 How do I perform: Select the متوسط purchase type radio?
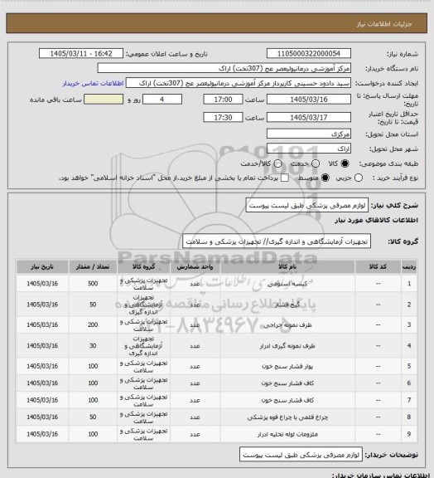(325, 178)
